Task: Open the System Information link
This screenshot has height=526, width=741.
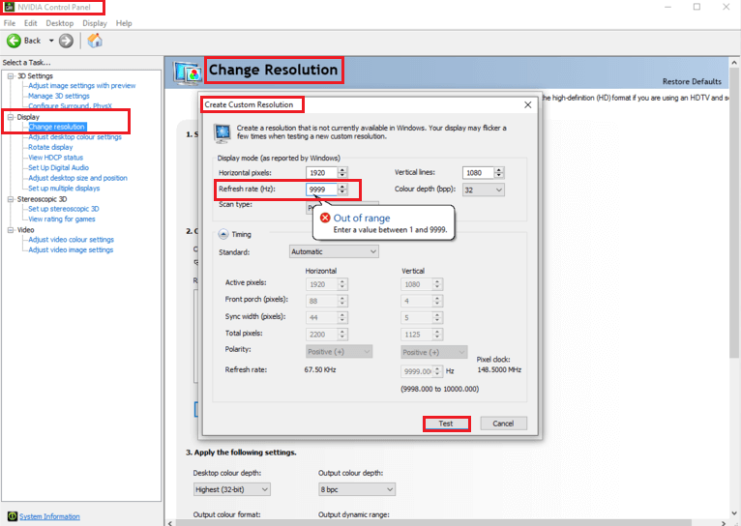Action: tap(49, 516)
